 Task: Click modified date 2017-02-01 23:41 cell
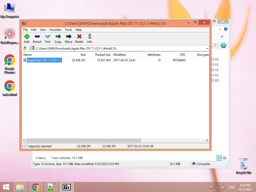(x=124, y=60)
